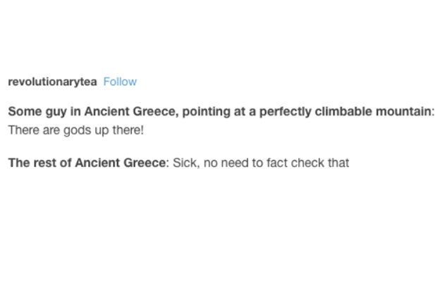
Task: Click the line "There are gods up there!"
Action: coord(76,130)
